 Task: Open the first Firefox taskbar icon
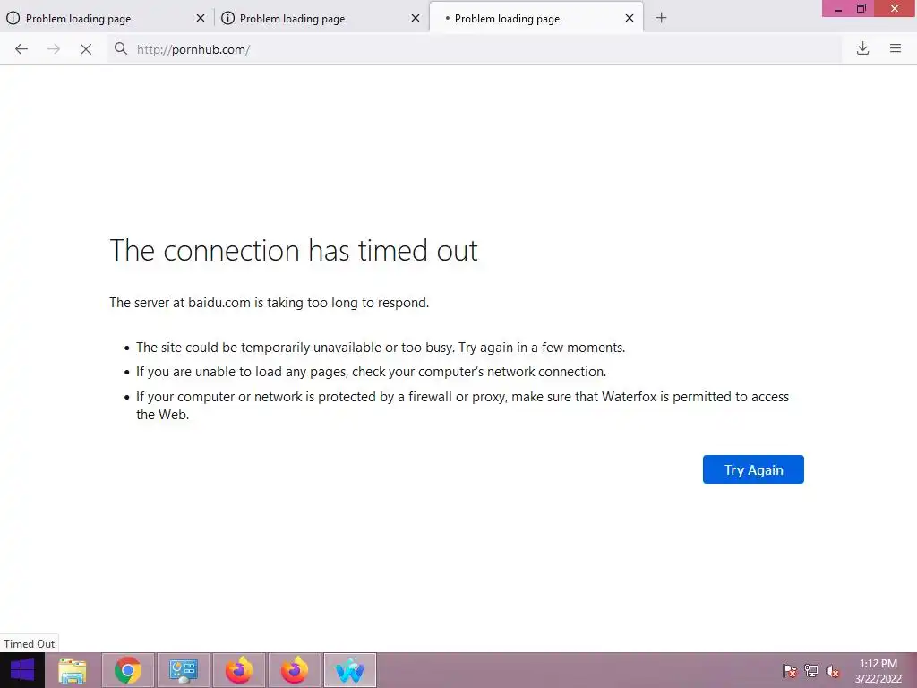(x=239, y=670)
